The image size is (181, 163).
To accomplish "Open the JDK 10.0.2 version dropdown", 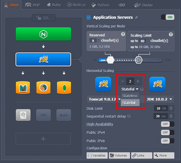I will click(159, 99).
